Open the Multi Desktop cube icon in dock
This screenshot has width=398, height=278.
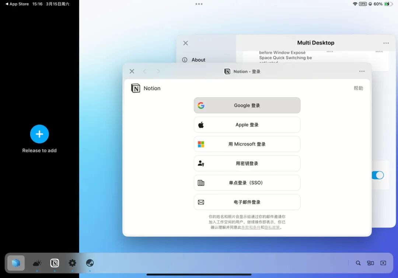[16, 263]
